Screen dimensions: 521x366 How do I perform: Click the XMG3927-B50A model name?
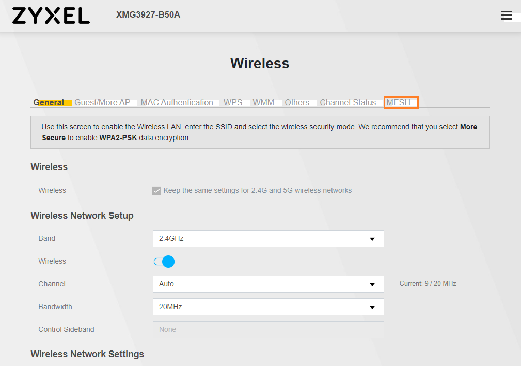click(x=148, y=15)
